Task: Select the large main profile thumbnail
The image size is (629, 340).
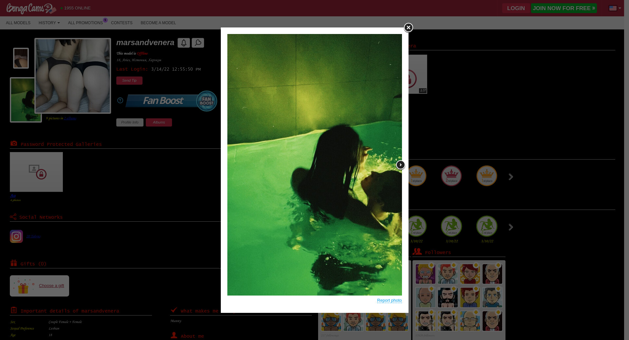Action: (x=73, y=76)
